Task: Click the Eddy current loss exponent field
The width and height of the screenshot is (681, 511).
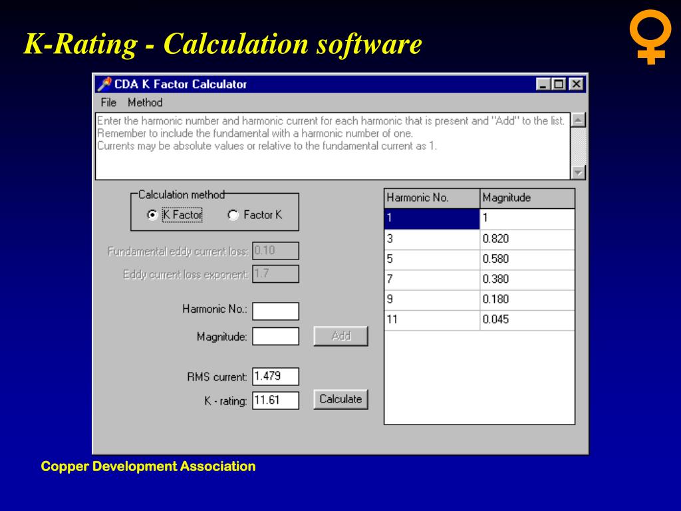Action: (275, 273)
